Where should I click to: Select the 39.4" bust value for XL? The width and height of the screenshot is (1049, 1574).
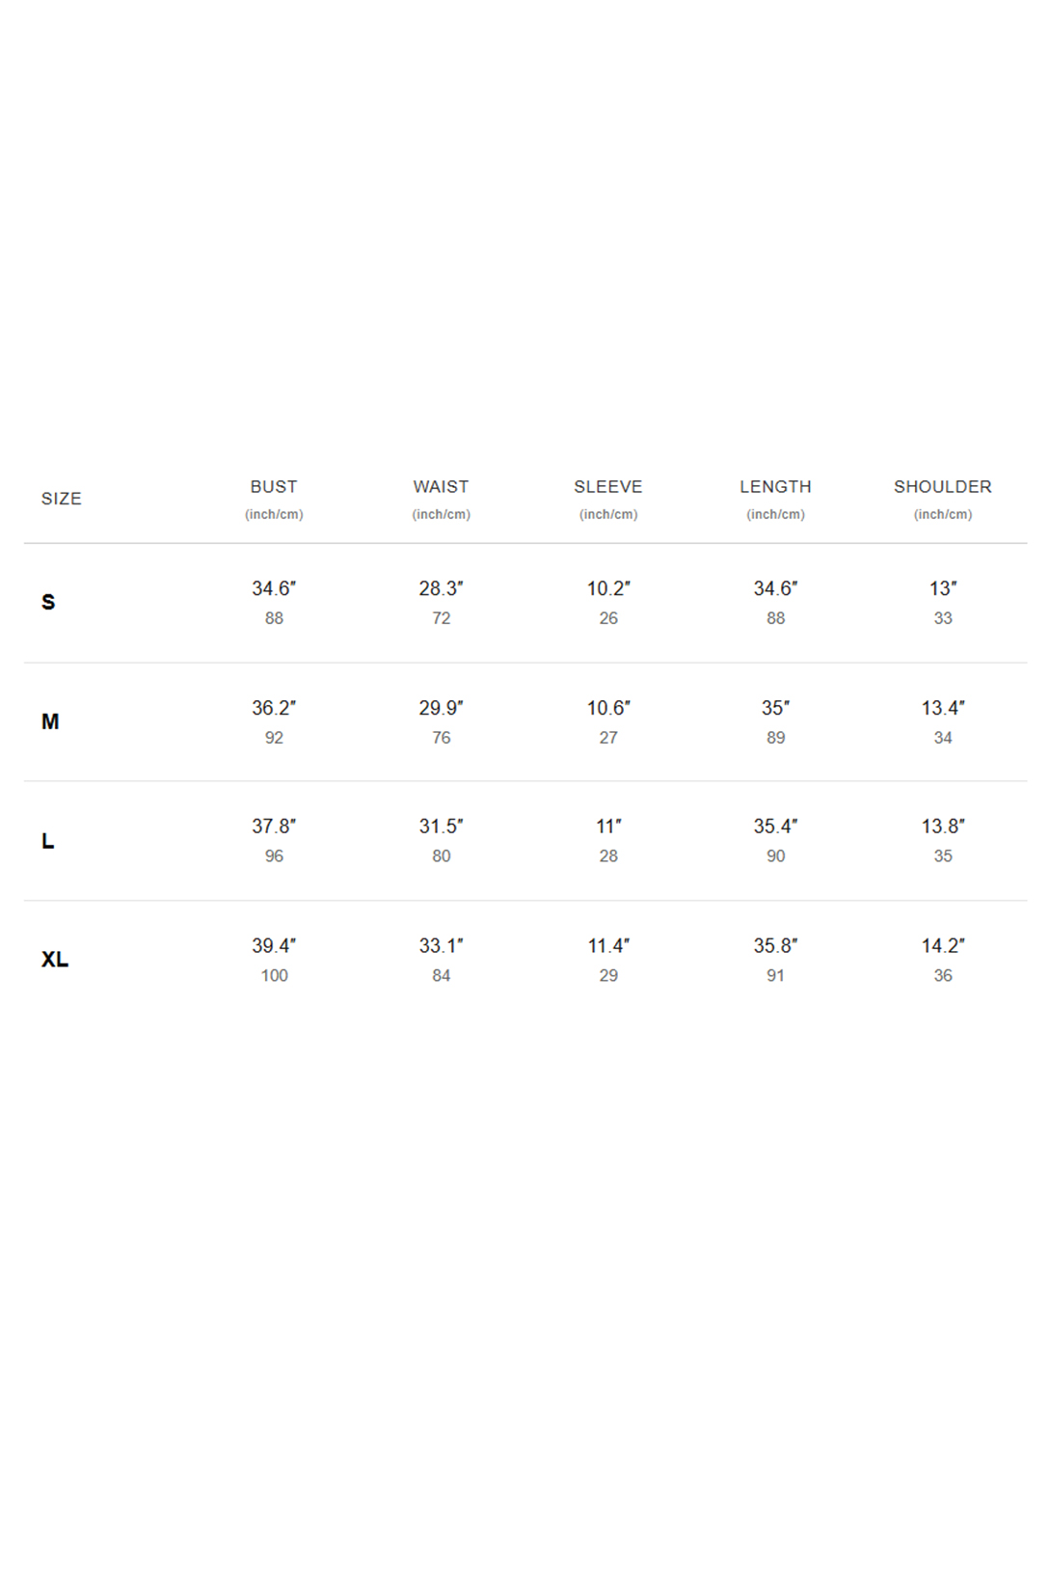pyautogui.click(x=274, y=946)
